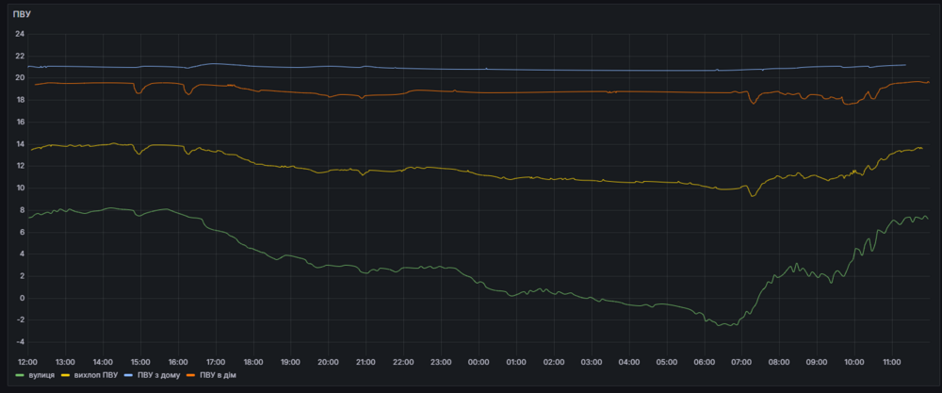The image size is (942, 393).
Task: Click the 00:00 time axis label
Action: tap(479, 362)
